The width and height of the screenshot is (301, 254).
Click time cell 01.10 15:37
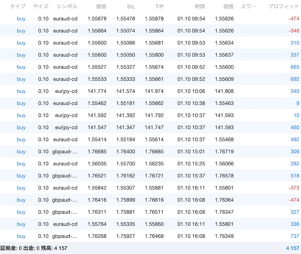pyautogui.click(x=191, y=176)
